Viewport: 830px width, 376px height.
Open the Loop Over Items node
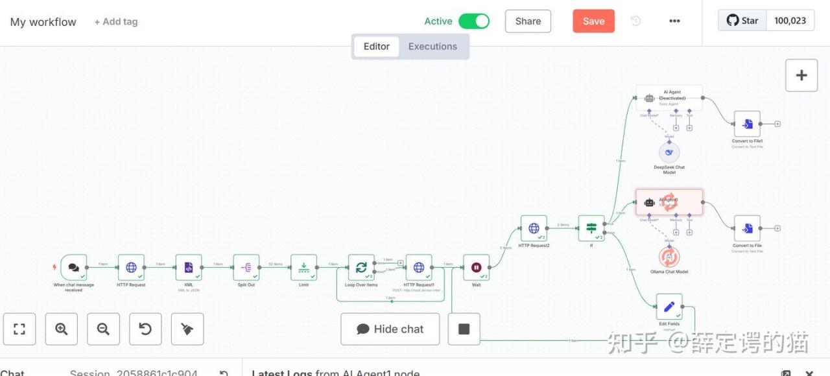click(x=361, y=267)
